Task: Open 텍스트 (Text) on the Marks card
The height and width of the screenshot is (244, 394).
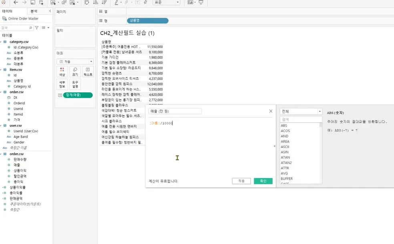Action: pos(88,72)
